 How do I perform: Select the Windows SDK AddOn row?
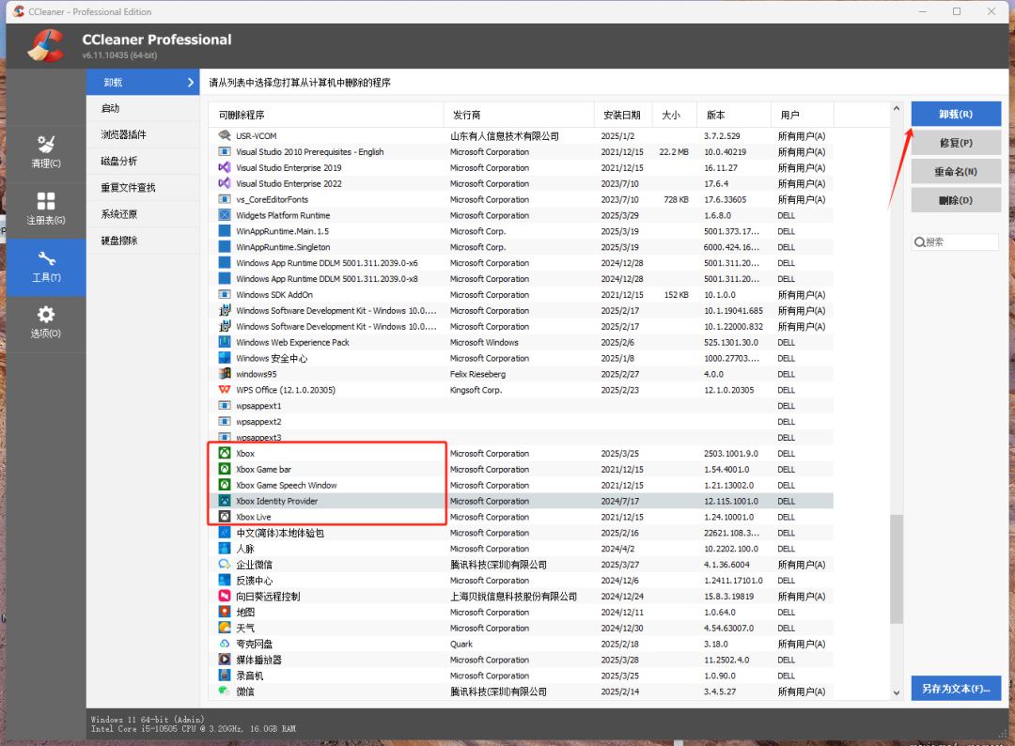coord(521,294)
